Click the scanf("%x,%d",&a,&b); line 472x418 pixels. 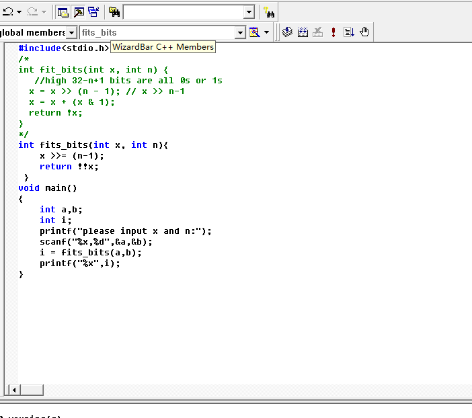(x=96, y=242)
